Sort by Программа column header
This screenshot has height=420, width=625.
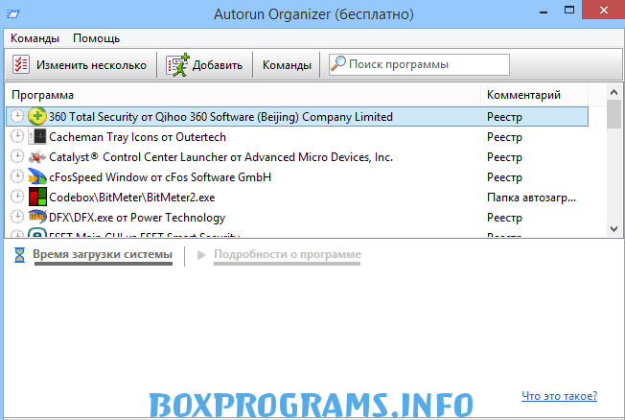tap(42, 95)
